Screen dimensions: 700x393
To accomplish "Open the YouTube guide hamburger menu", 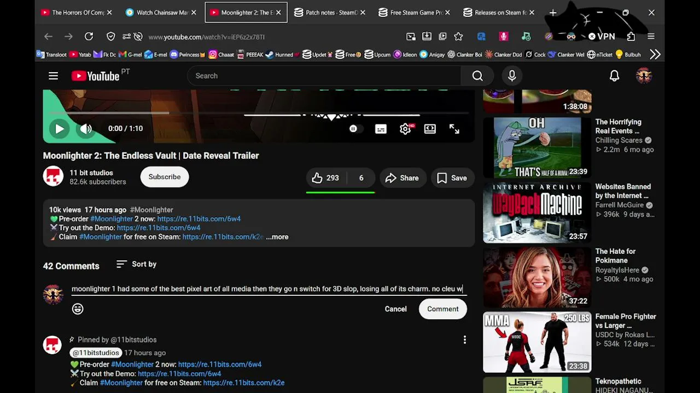I will [x=53, y=76].
